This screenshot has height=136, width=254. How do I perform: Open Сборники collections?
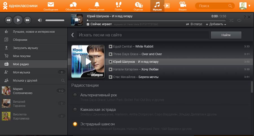pos(34,40)
